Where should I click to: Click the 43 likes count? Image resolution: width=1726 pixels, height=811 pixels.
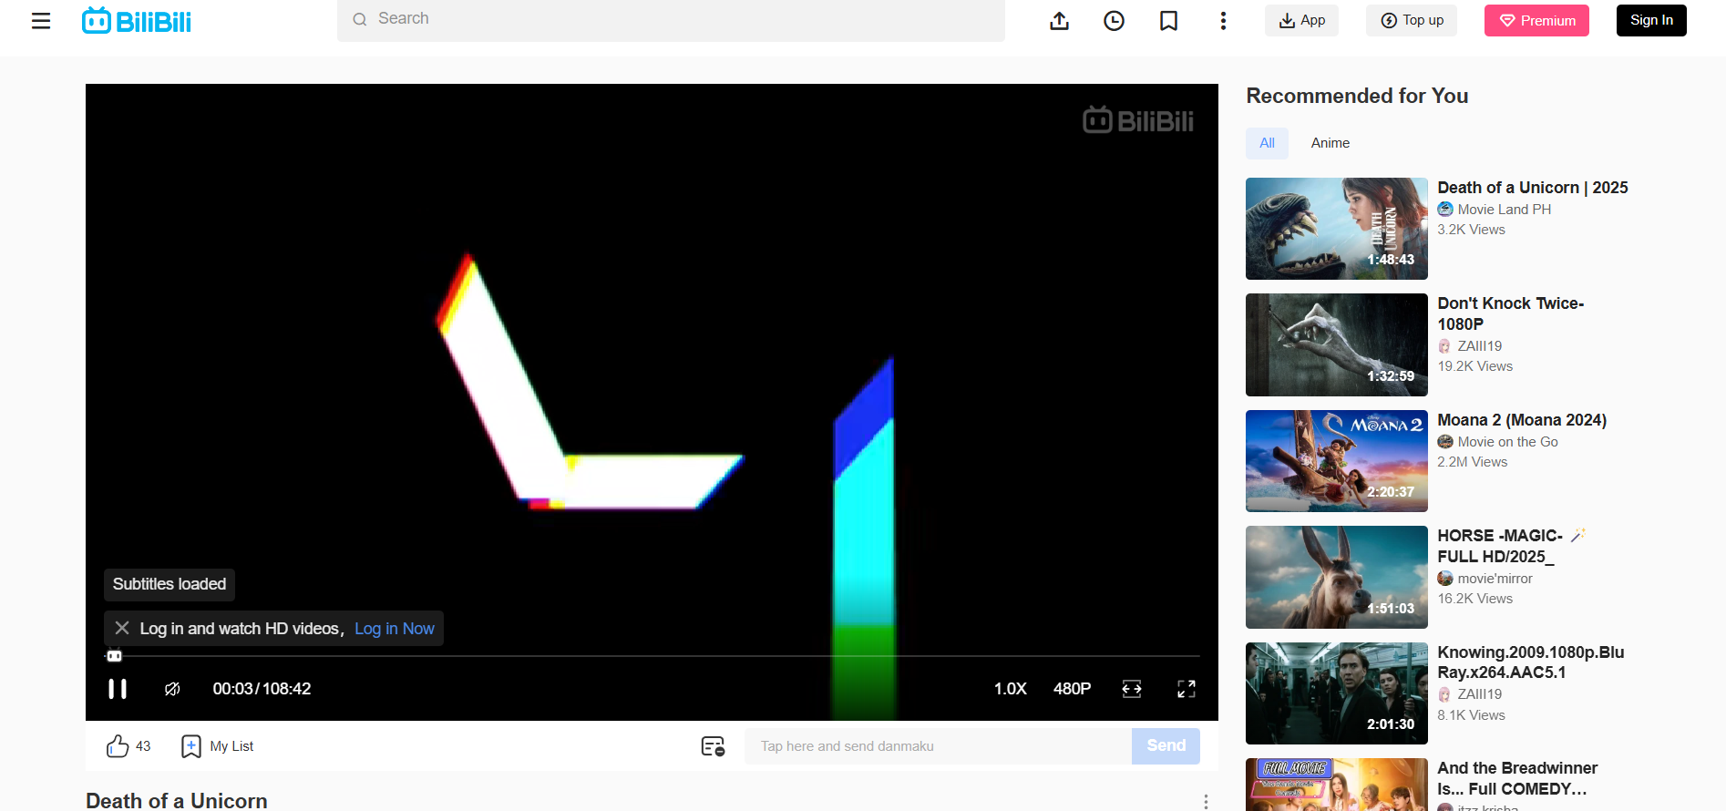click(143, 746)
